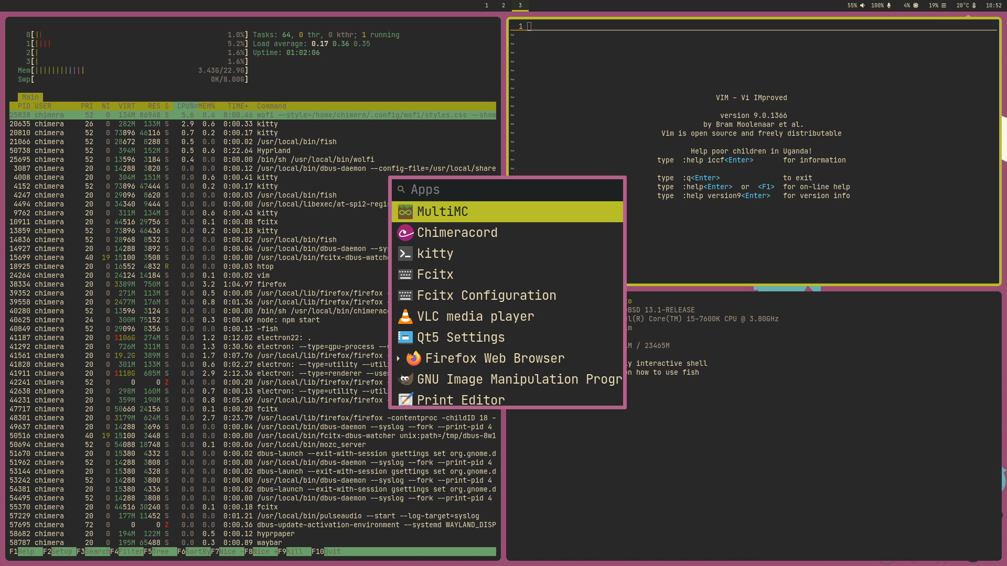This screenshot has height=566, width=1007.
Task: Expand the Firefox Web Browser entry arrow
Action: tap(399, 358)
